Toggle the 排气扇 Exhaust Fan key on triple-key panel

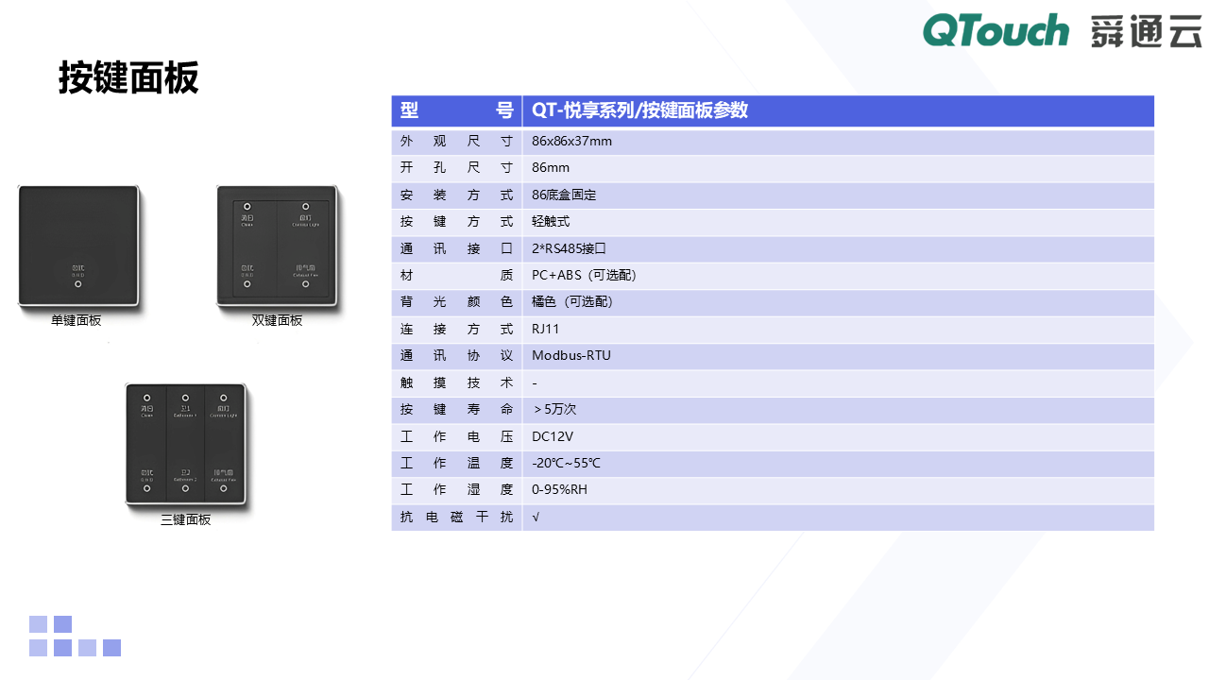(224, 473)
